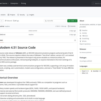
Task: View the 0 Tags link
Action: click(16, 21)
